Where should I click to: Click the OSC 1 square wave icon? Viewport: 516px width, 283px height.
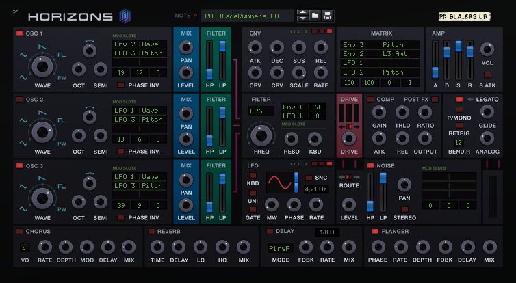tap(62, 55)
